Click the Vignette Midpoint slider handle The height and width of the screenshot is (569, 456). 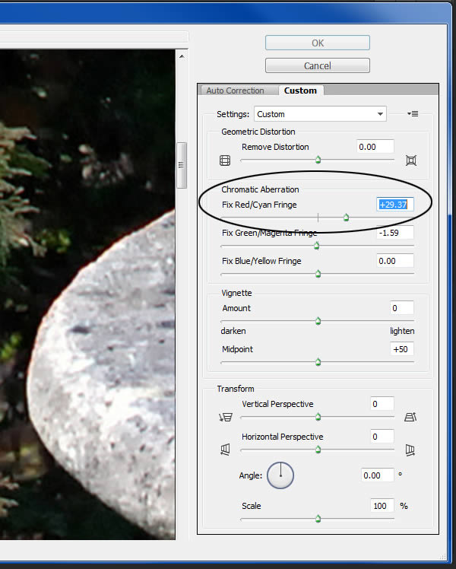[x=318, y=362]
